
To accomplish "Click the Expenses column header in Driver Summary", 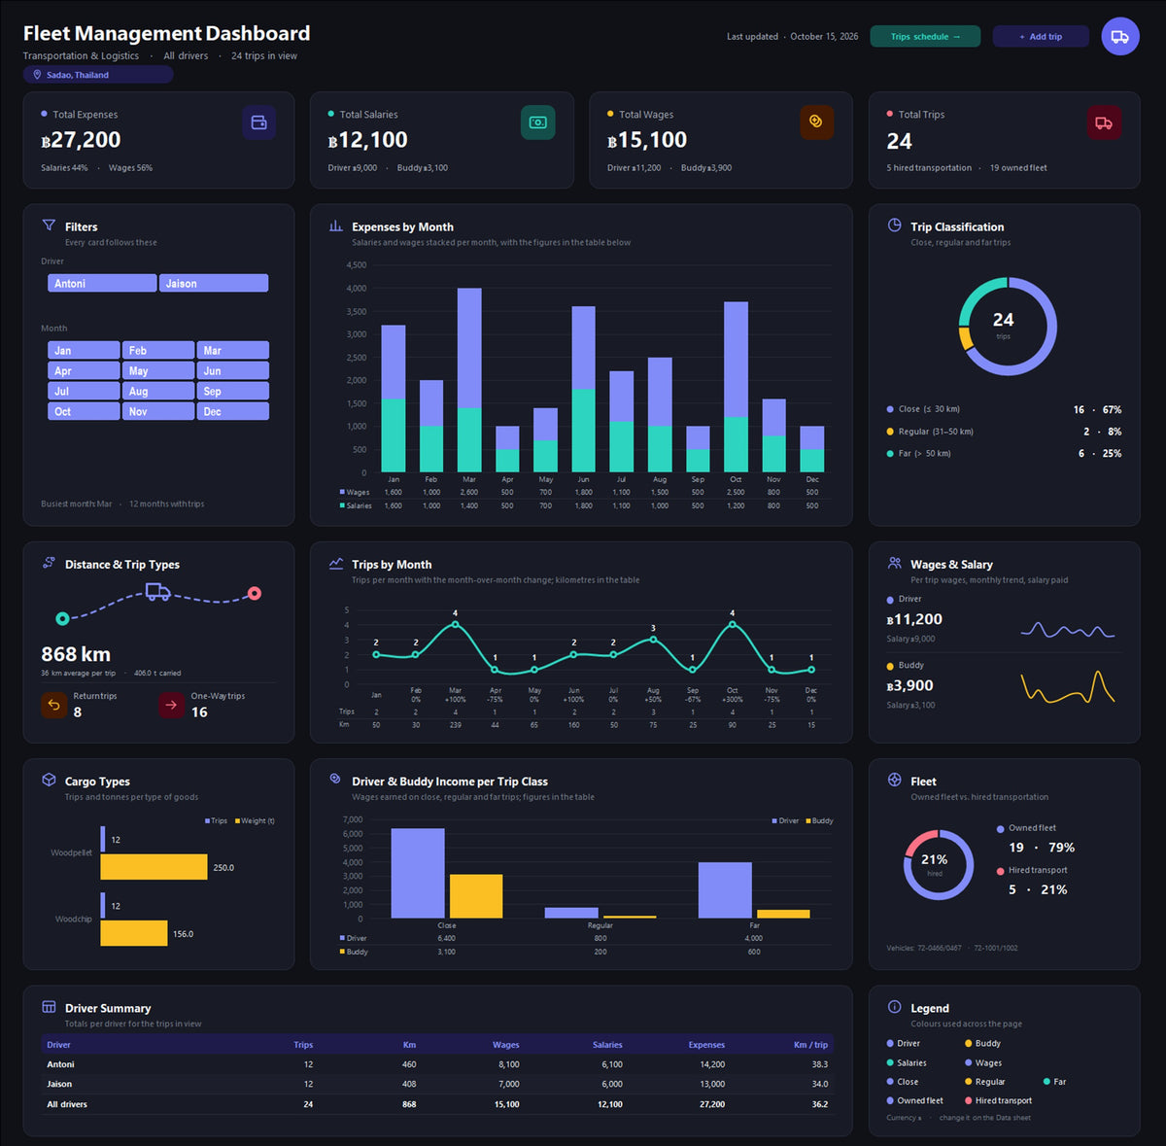I will click(706, 1045).
